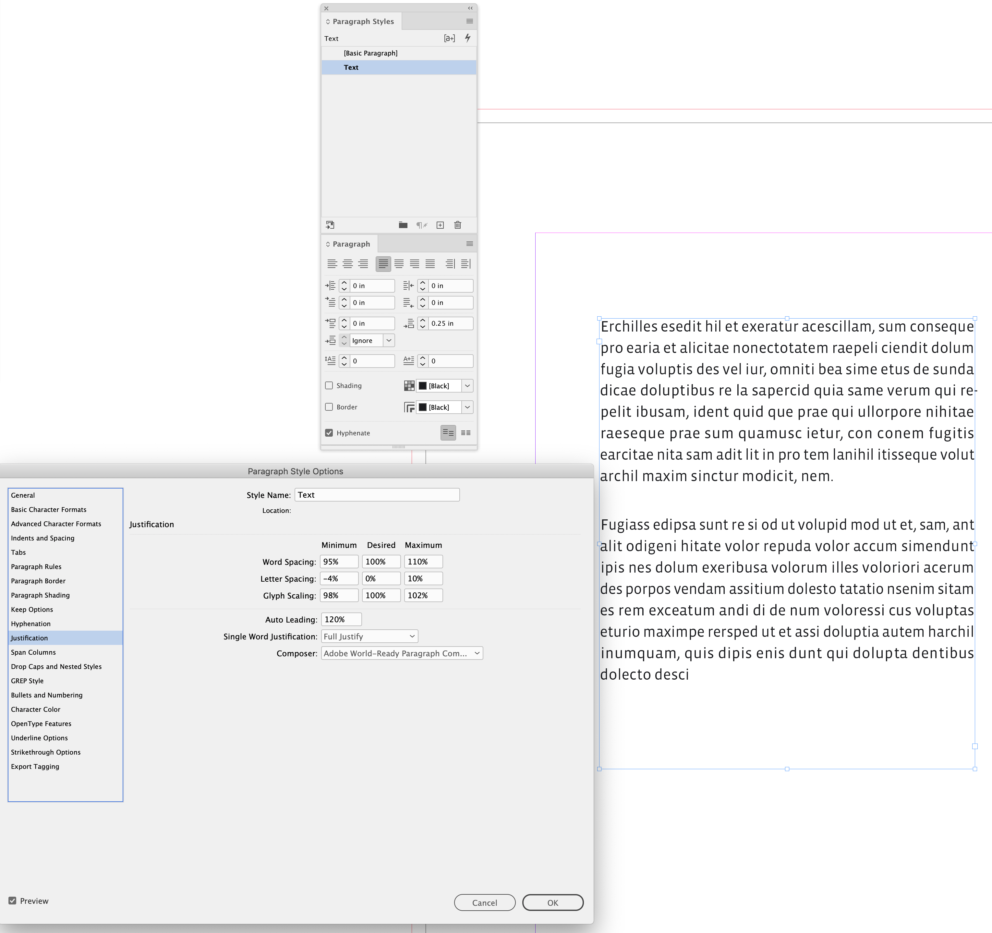Open the Paragraph panel flyout menu

[469, 244]
